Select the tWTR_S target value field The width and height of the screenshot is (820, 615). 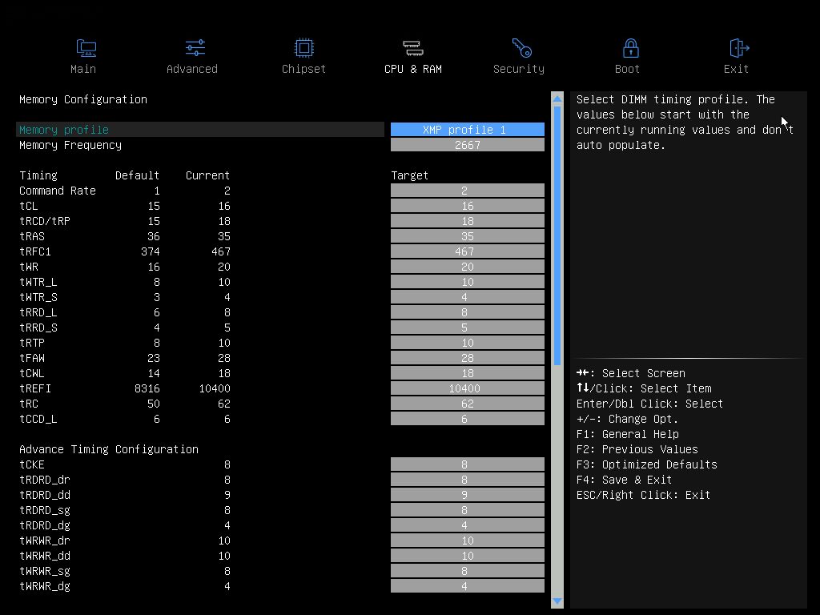click(468, 296)
